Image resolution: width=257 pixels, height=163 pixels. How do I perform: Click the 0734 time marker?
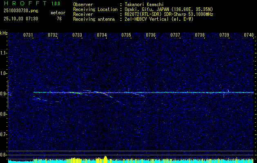(x=102, y=35)
